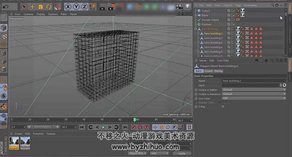Step to next frame
This screenshot has width=292, height=157.
[x=110, y=127]
